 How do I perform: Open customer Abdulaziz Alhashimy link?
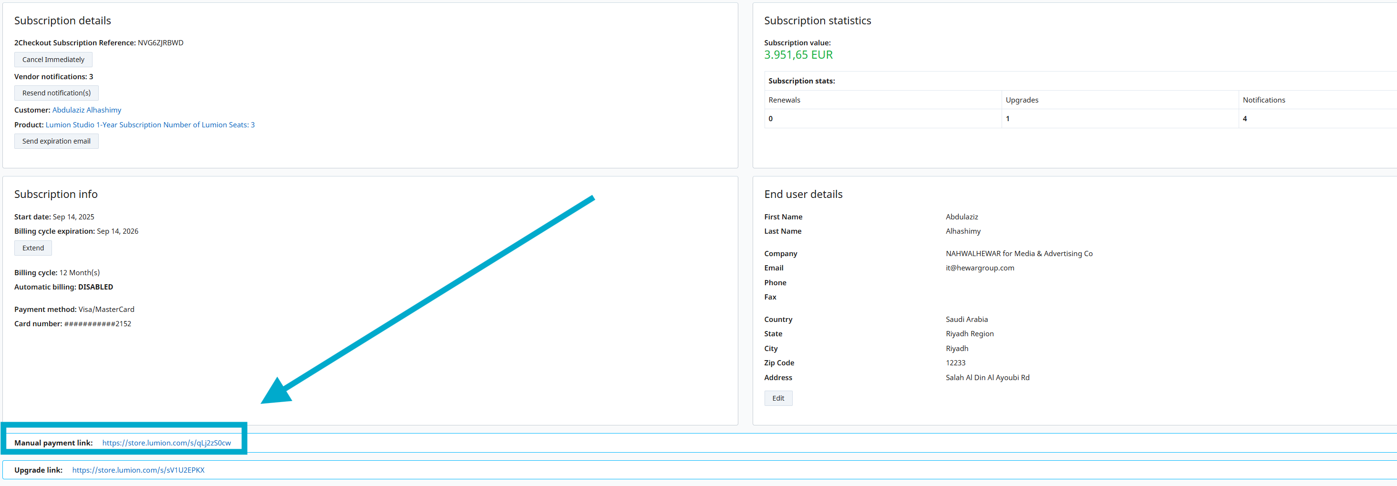(87, 110)
